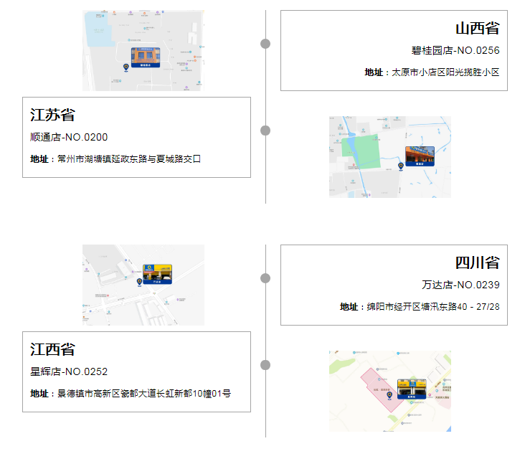
Task: Click the location pin on the 四川省 map
Action: pyautogui.click(x=139, y=282)
